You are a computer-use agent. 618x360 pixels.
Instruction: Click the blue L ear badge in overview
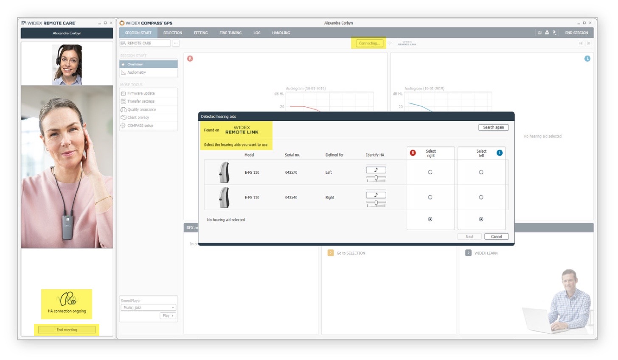pyautogui.click(x=587, y=59)
